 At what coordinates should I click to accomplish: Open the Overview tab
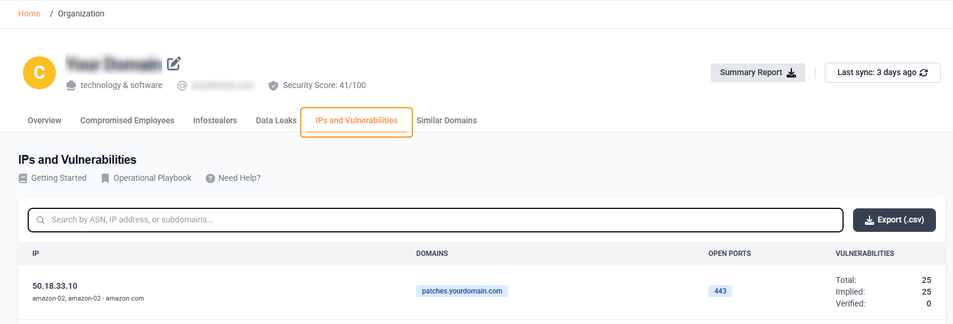tap(45, 120)
